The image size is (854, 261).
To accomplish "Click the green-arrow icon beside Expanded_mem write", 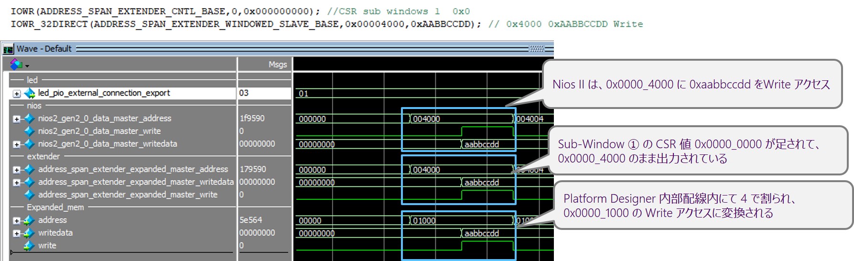I will pos(30,246).
